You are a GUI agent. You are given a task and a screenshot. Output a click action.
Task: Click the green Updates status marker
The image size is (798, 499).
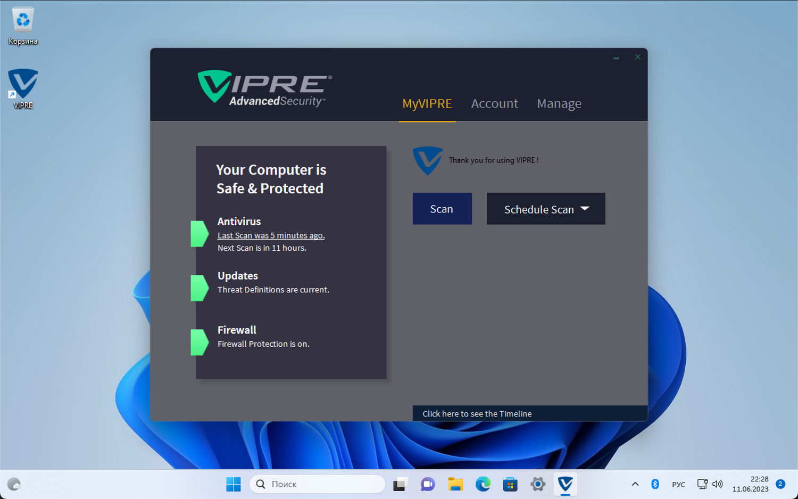coord(199,288)
